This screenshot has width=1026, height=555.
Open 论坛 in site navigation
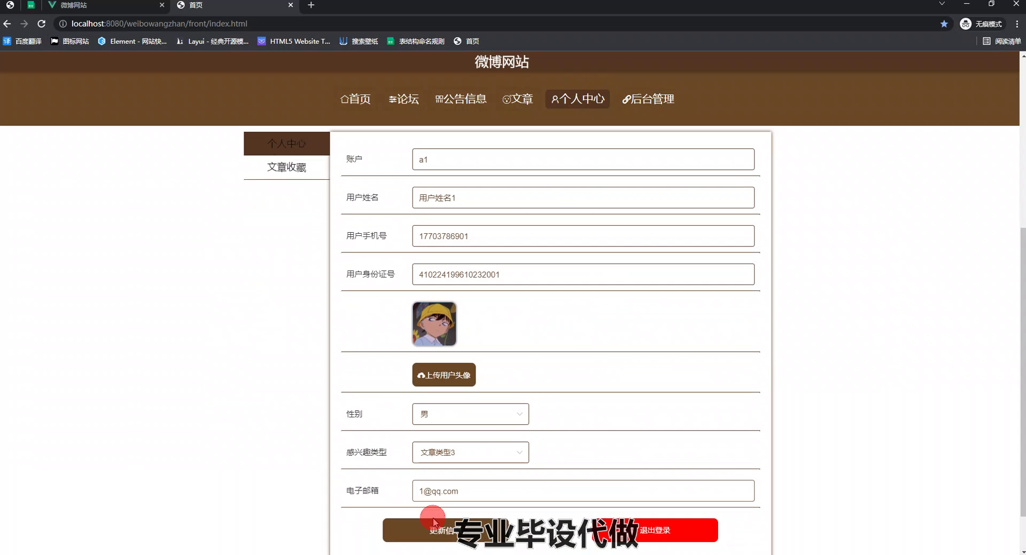(x=404, y=99)
